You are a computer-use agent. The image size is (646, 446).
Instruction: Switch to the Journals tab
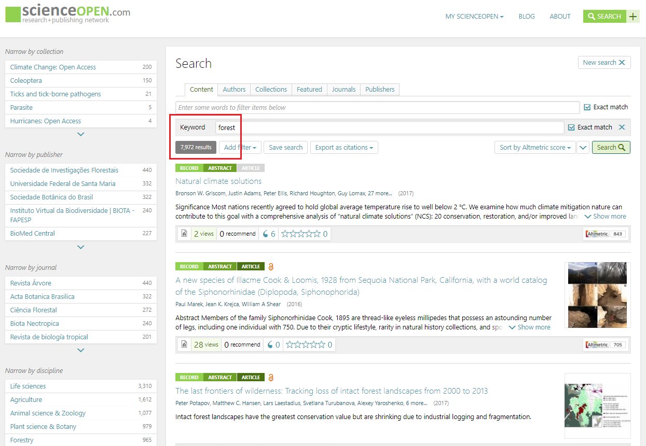[343, 90]
